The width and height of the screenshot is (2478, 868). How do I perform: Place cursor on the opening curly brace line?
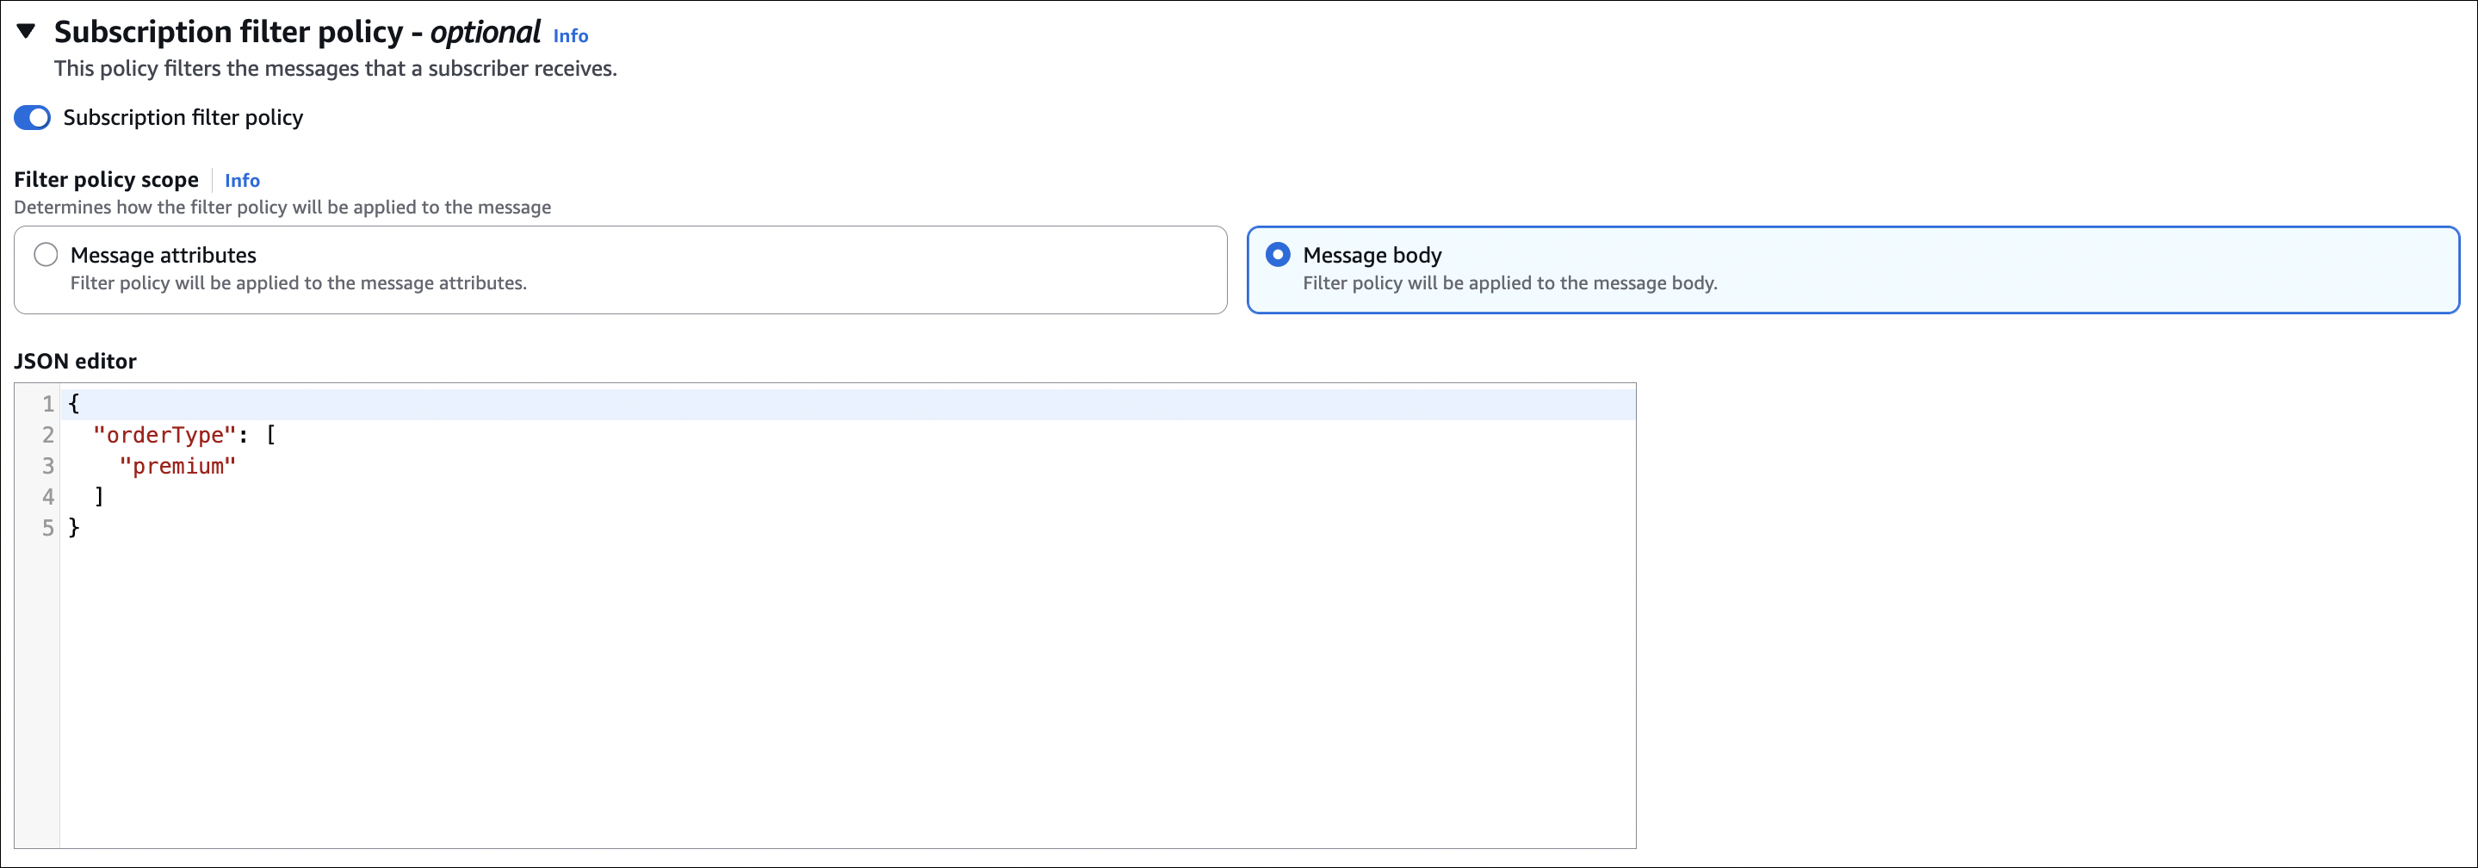(x=74, y=403)
